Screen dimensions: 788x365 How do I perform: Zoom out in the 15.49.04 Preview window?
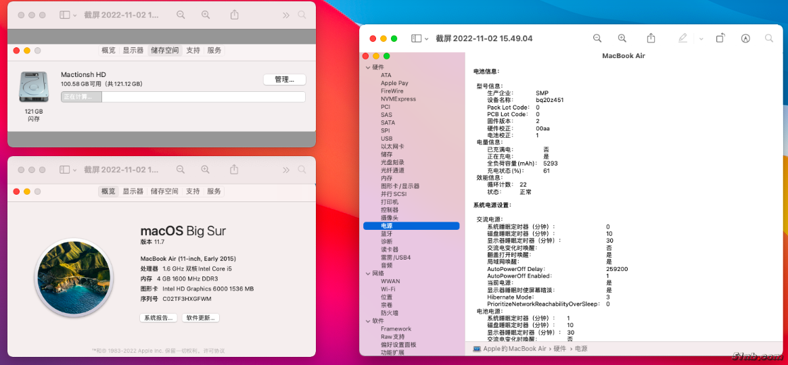click(597, 39)
